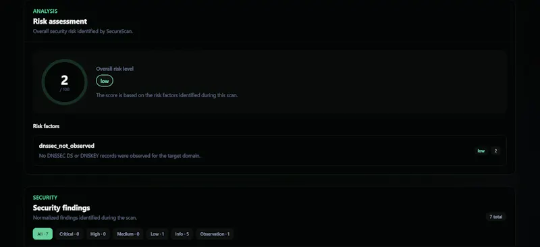Open the dnssec_not_observed risk factor
The height and width of the screenshot is (247, 540).
point(270,150)
